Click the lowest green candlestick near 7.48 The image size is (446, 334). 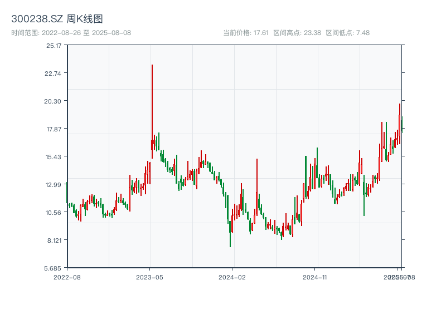pos(230,234)
